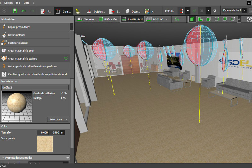Screen dimensions: 252x168
Task: Select Pintar grado de reflexión sobre superficies
Action: tap(32, 67)
